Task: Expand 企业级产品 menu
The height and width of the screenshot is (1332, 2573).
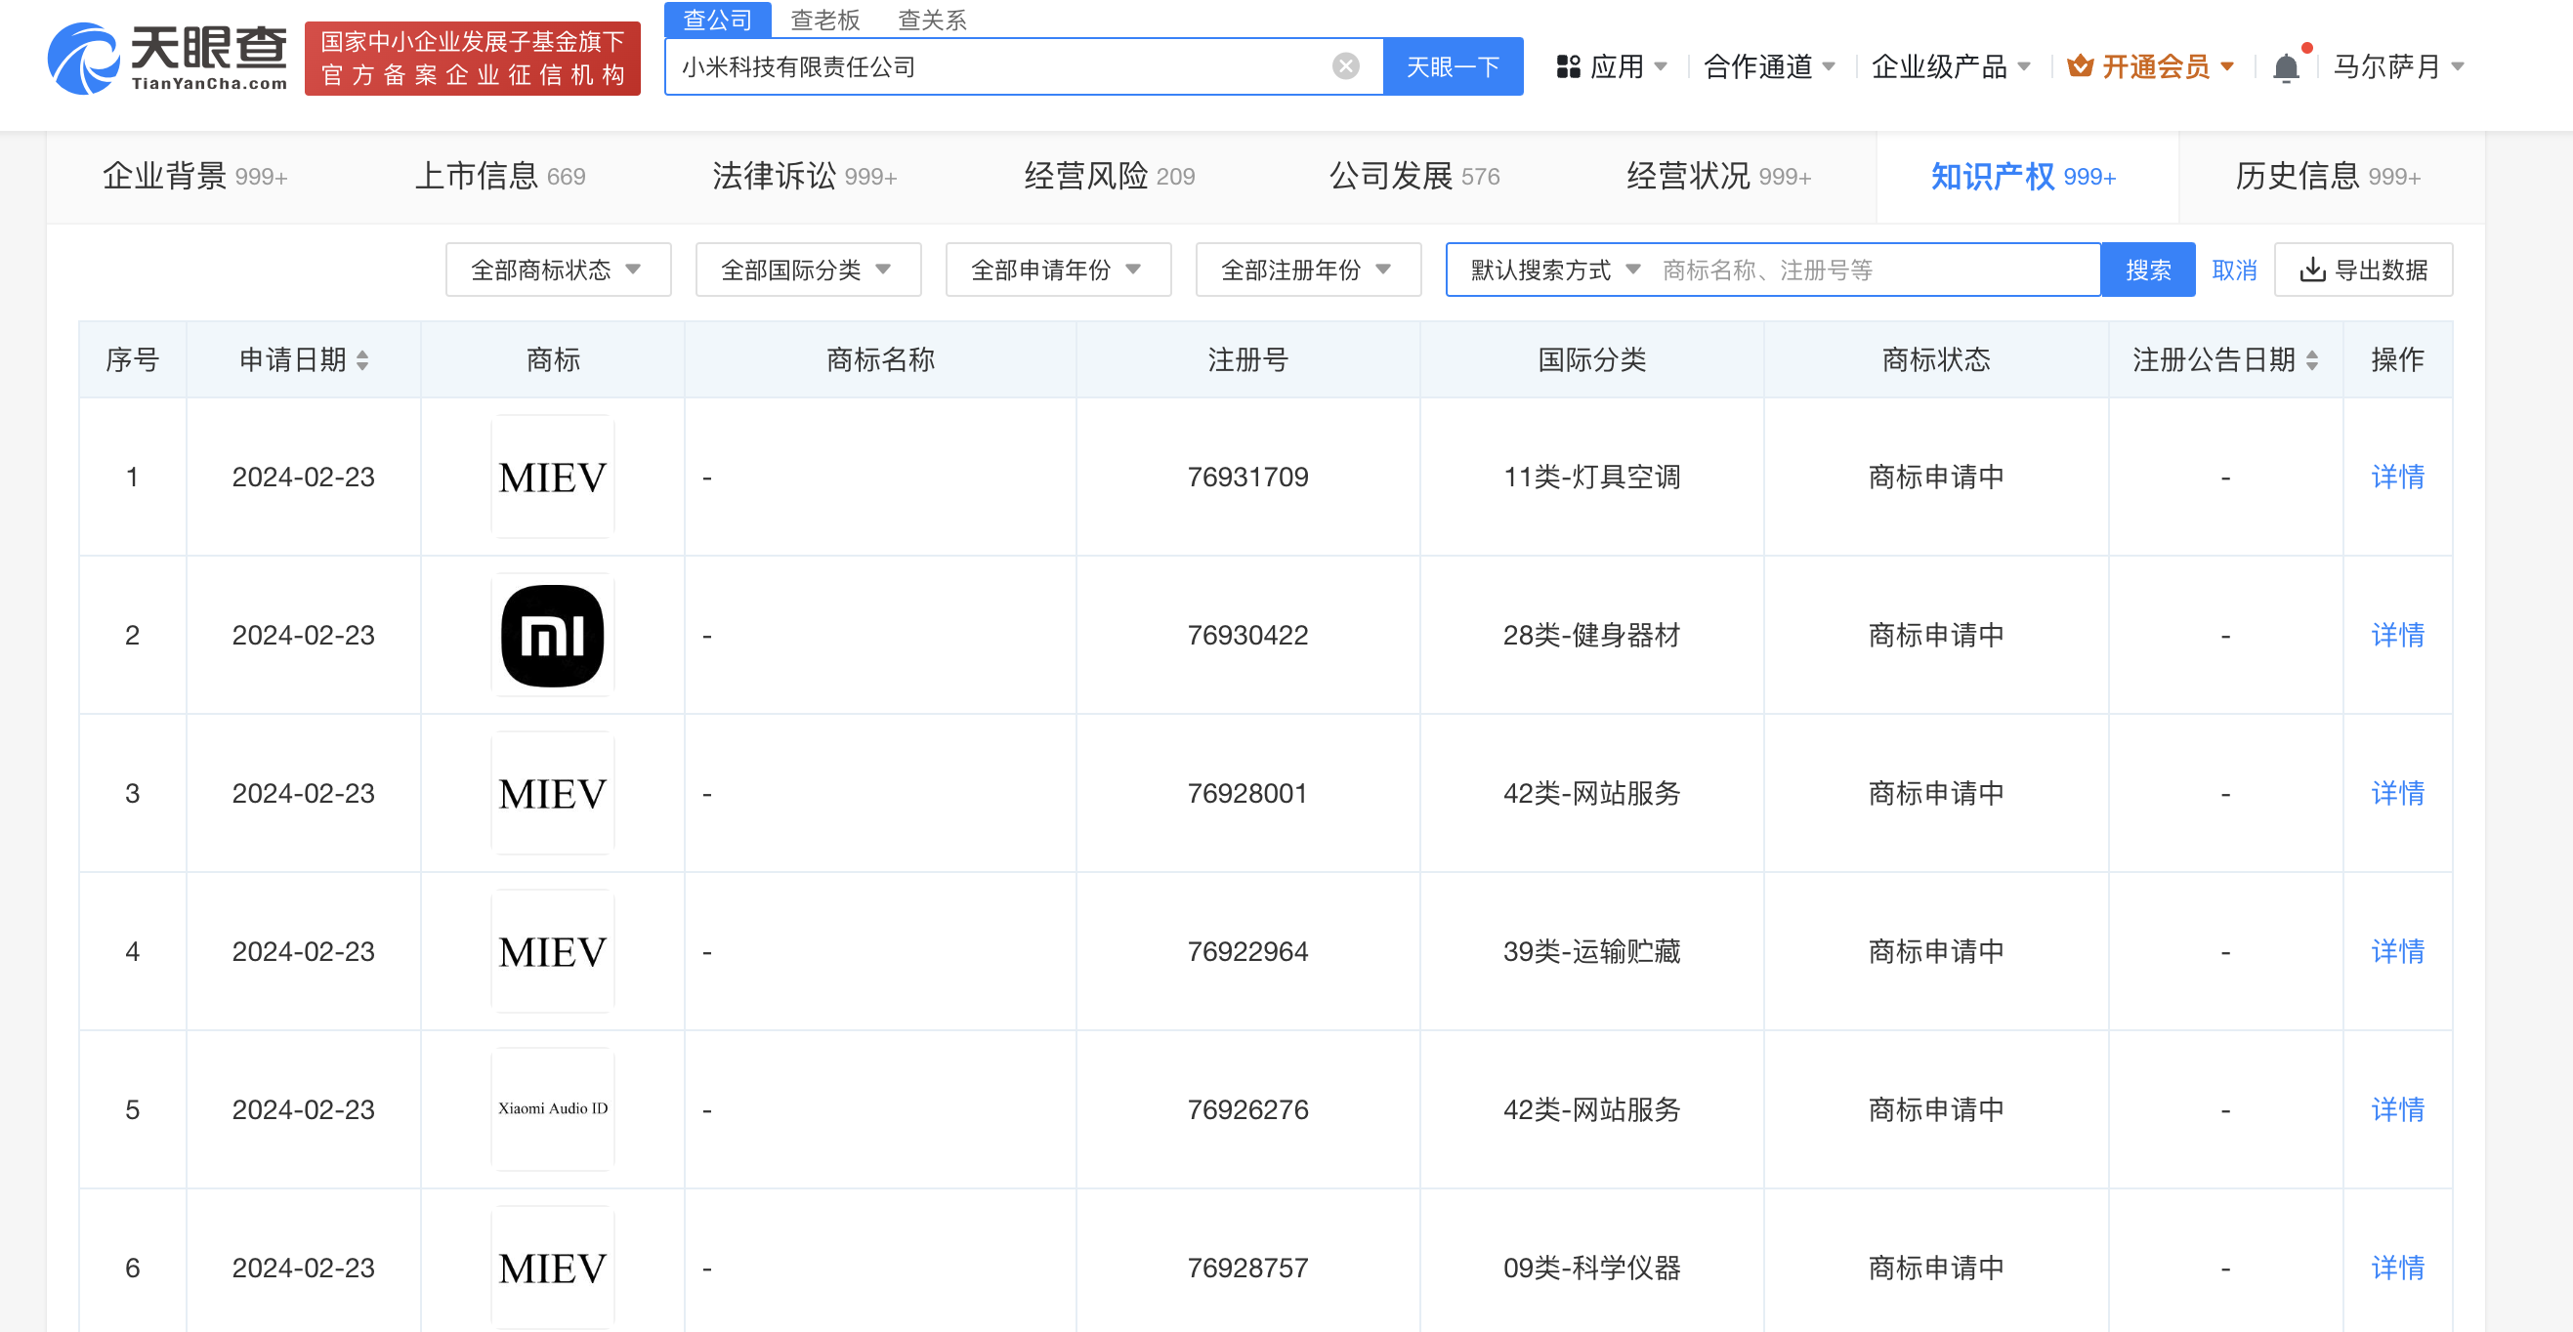Action: tap(1951, 67)
